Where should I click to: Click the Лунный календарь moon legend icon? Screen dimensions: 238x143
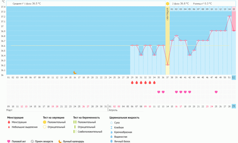(60, 141)
